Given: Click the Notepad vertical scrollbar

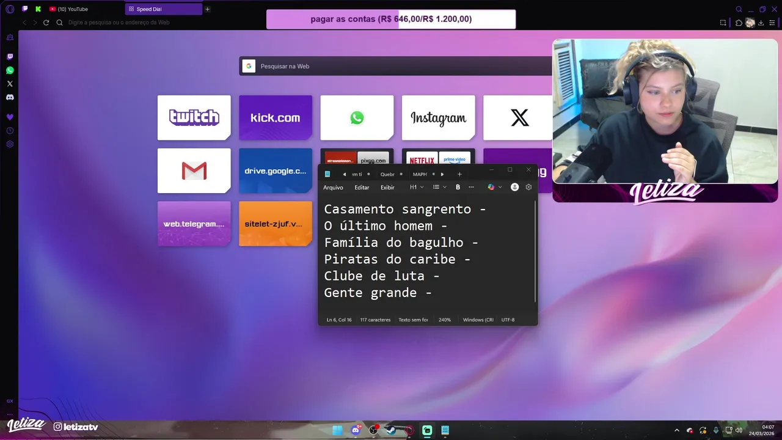Looking at the screenshot, I should [536, 252].
